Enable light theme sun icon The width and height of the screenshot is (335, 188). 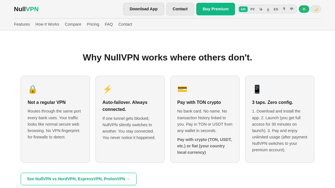(304, 9)
